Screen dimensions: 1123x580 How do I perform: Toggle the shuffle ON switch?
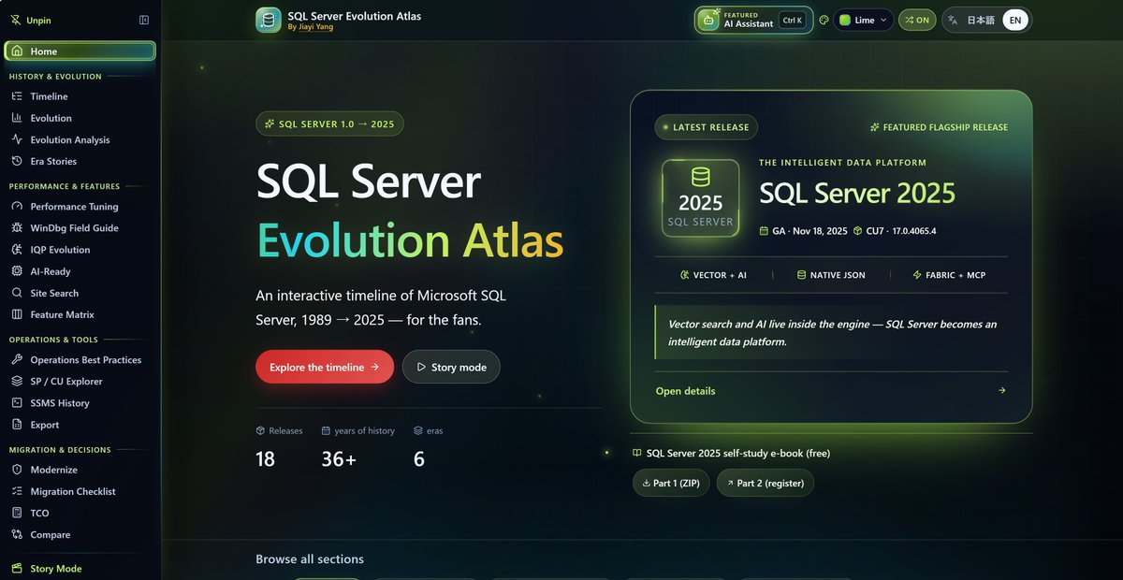tap(917, 20)
